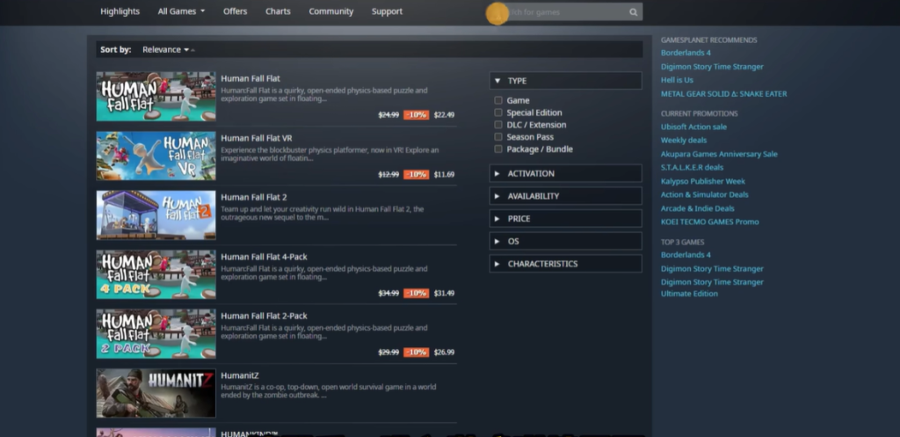Open the Human Fall Flat thumbnail
The width and height of the screenshot is (900, 437).
click(156, 97)
